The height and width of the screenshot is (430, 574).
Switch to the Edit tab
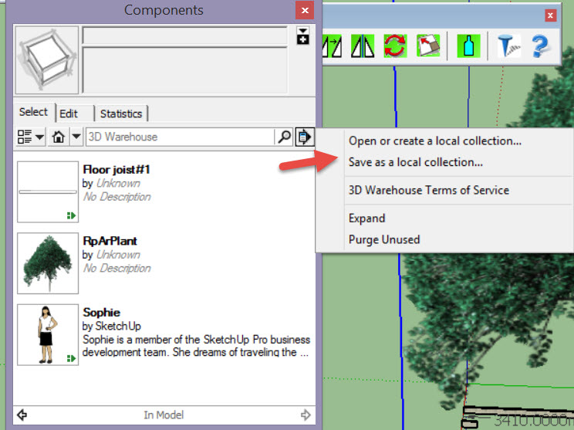(x=69, y=113)
